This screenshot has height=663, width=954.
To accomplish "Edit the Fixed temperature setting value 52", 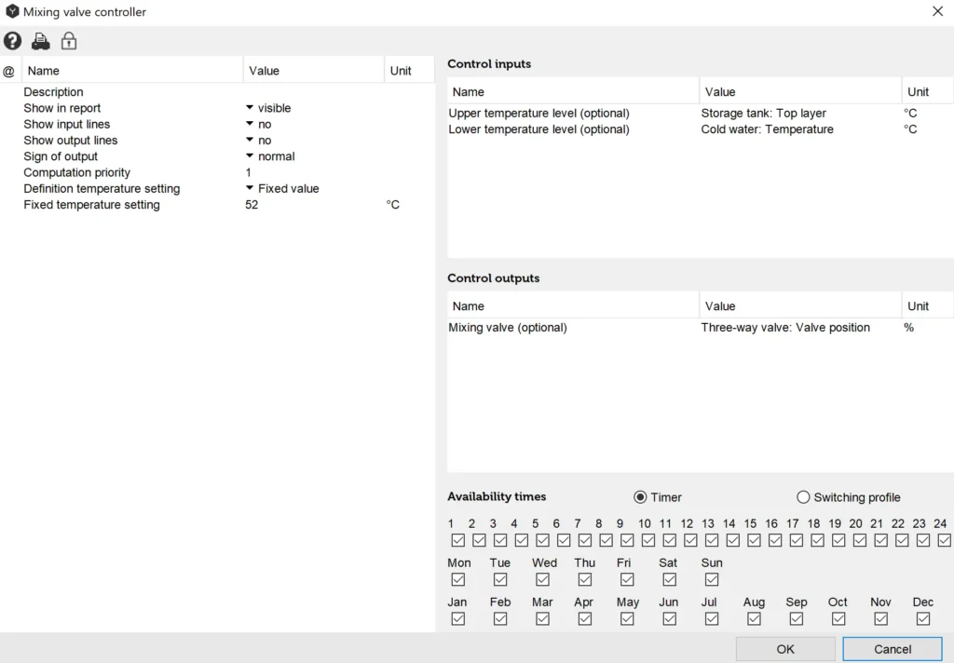I will [252, 205].
